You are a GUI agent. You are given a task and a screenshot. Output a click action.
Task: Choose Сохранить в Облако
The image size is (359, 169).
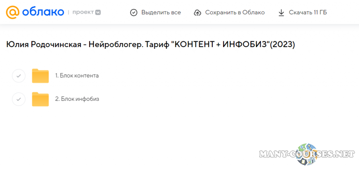coord(235,13)
